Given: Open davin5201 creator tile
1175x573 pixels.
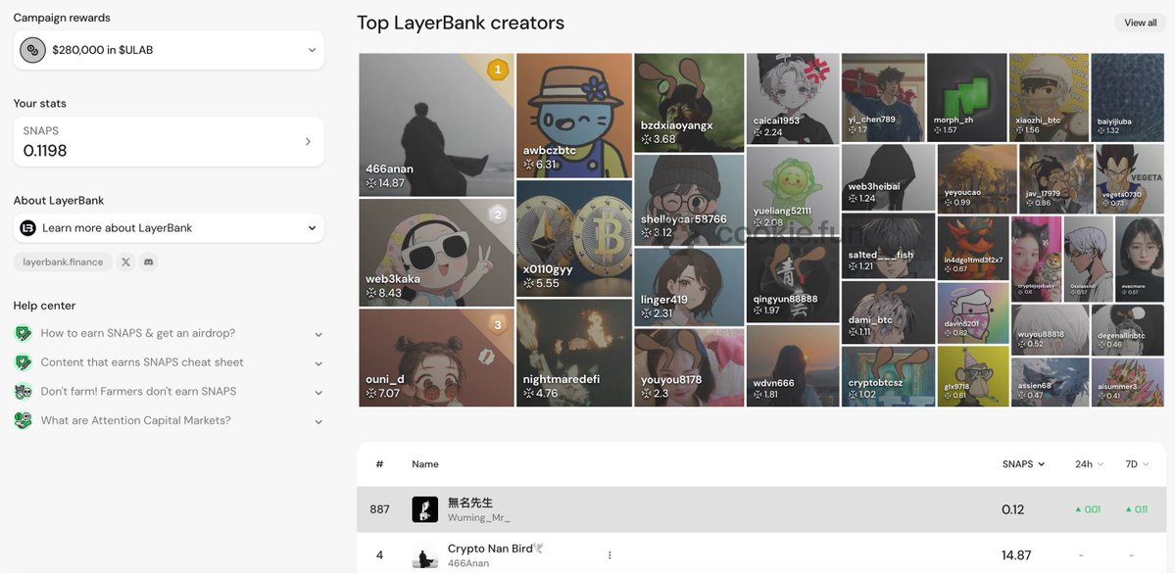Looking at the screenshot, I should pos(973,312).
